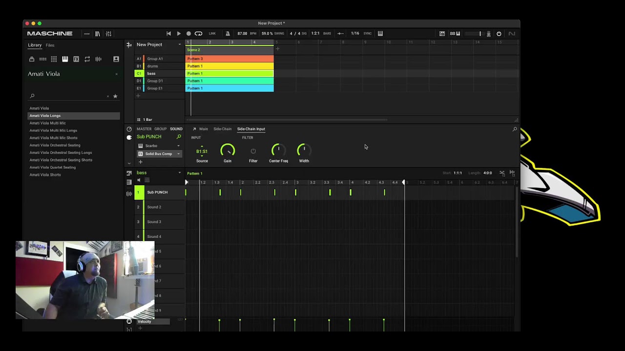The height and width of the screenshot is (351, 625).
Task: Open the New Project dropdown arrow
Action: (180, 45)
